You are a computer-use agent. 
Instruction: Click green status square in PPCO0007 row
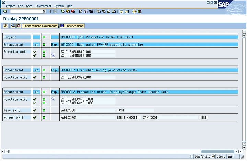coord(44,70)
